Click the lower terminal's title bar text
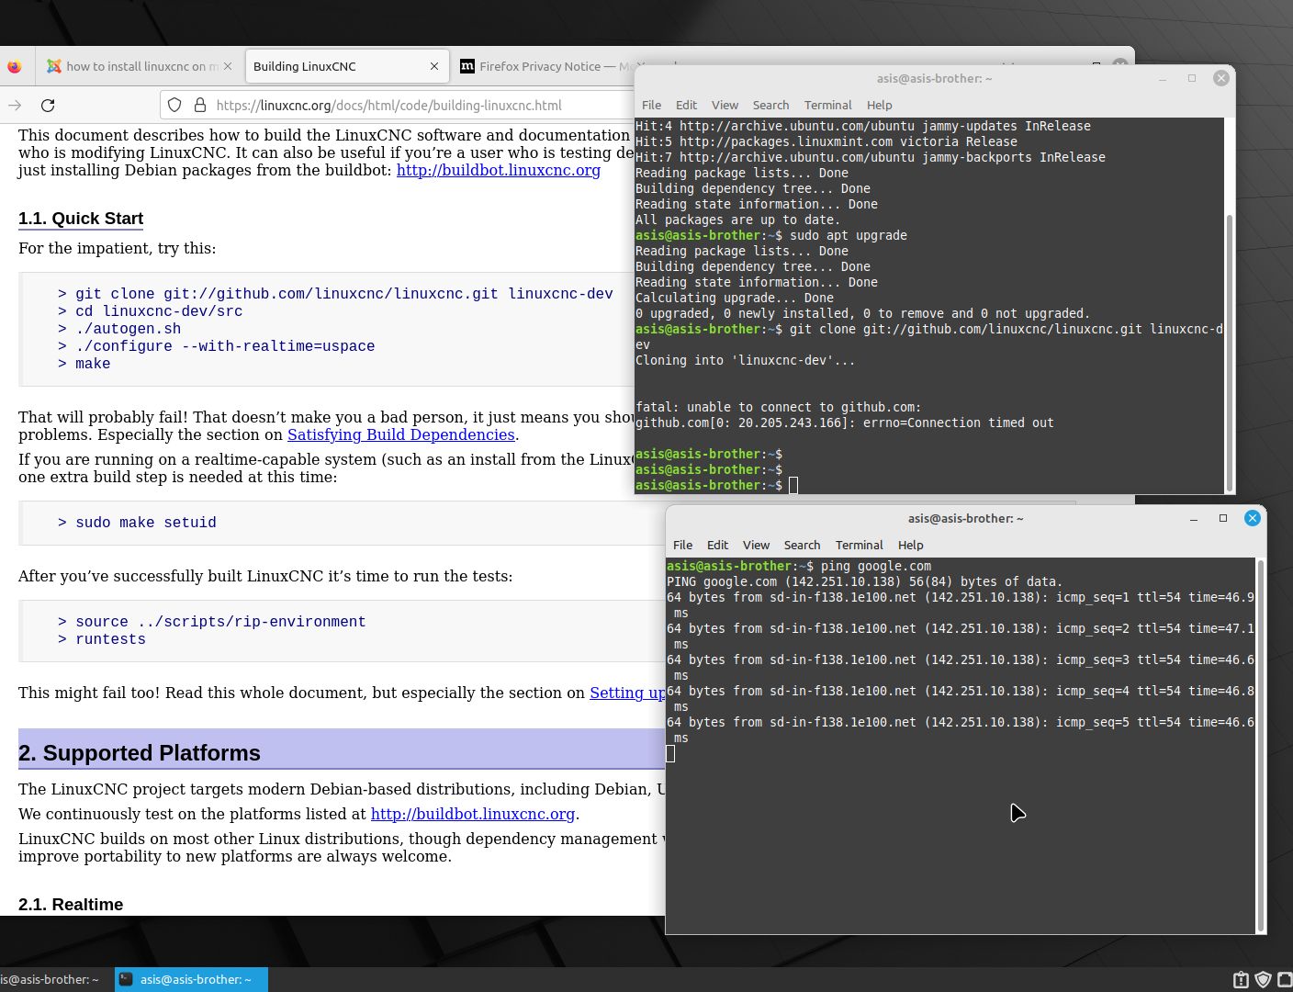Image resolution: width=1293 pixels, height=992 pixels. pyautogui.click(x=965, y=519)
